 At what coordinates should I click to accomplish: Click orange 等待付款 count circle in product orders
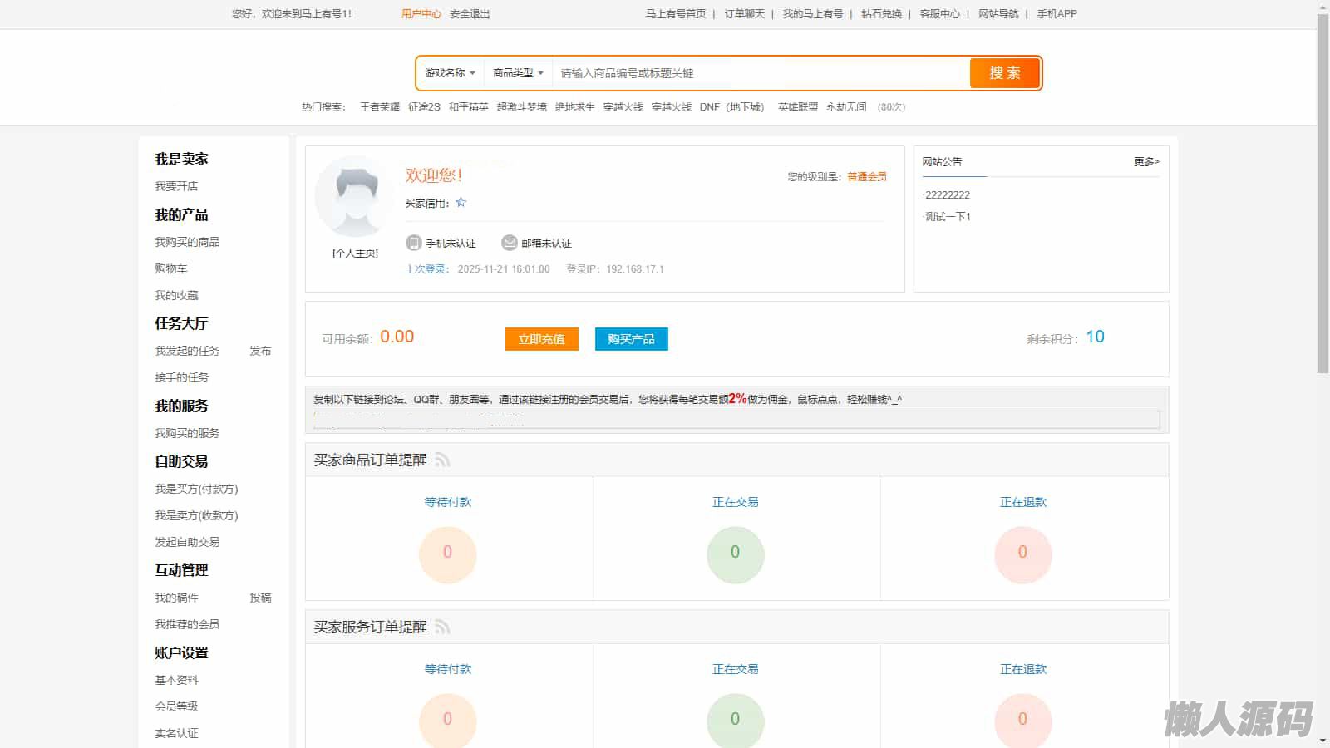tap(447, 554)
